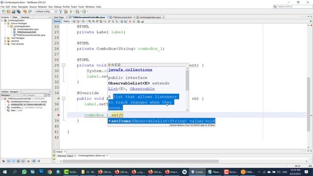Click the Comment icon in editor toolbar
The image size is (313, 176).
[138, 22]
